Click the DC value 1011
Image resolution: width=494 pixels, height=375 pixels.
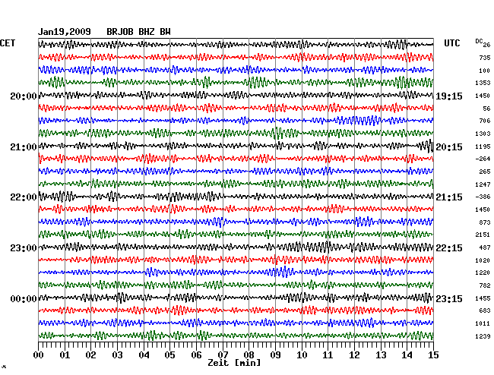pyautogui.click(x=483, y=323)
